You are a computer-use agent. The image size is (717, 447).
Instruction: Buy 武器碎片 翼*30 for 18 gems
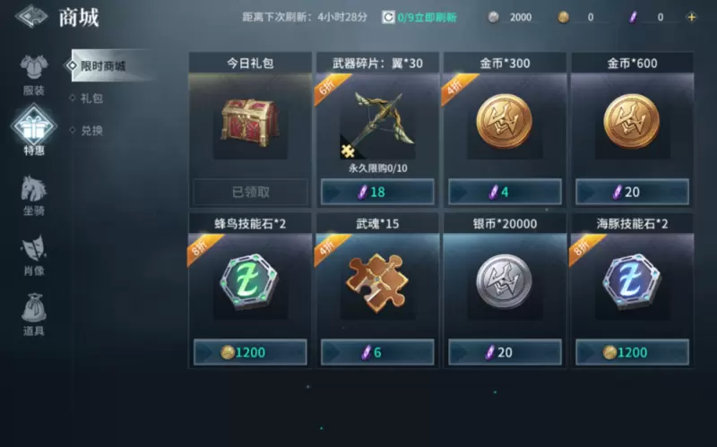(377, 192)
